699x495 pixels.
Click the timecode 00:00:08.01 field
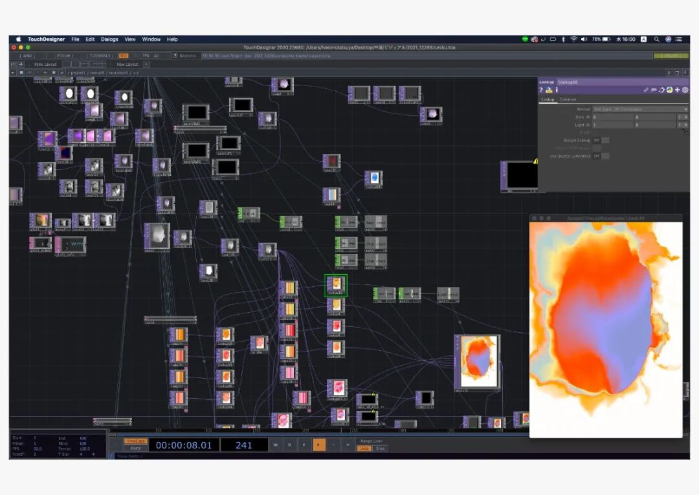[x=184, y=445]
